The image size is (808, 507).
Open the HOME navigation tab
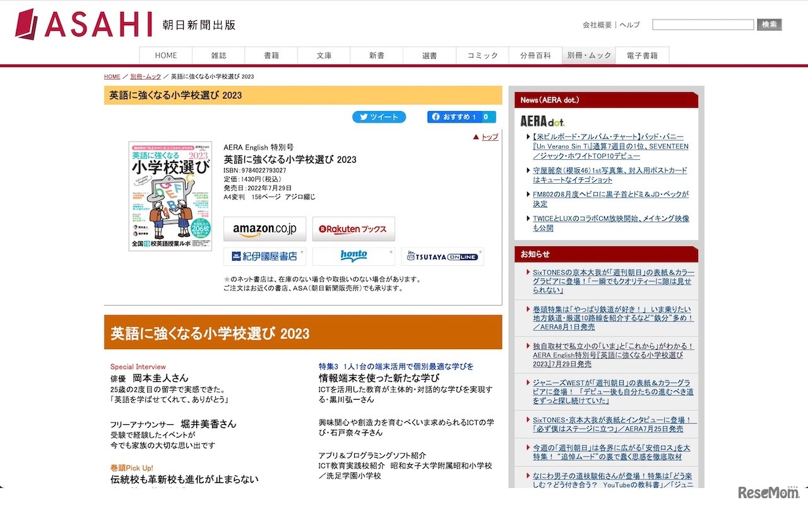coord(166,56)
